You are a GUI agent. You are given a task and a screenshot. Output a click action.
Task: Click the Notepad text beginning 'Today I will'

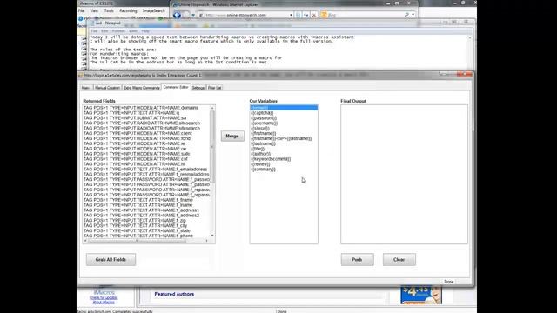tap(222, 37)
